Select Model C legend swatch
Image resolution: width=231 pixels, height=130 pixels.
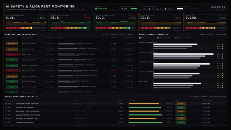pos(176,38)
